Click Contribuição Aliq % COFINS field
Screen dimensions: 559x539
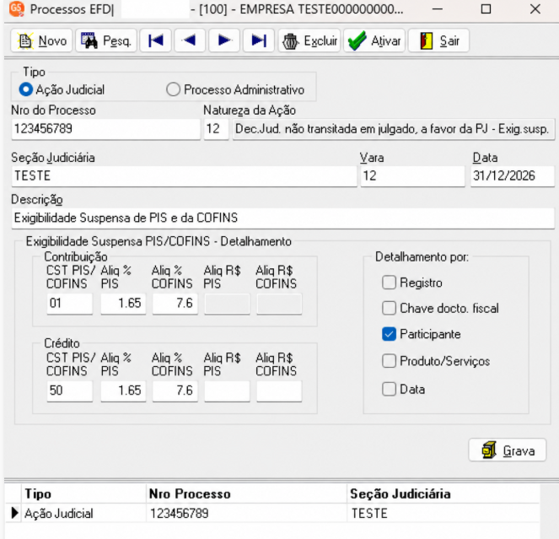pos(175,304)
